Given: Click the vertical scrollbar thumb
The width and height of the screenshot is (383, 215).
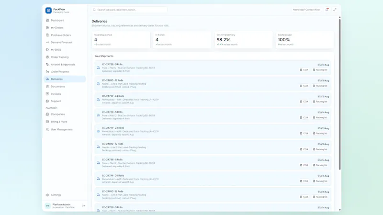Looking at the screenshot, I should point(339,94).
